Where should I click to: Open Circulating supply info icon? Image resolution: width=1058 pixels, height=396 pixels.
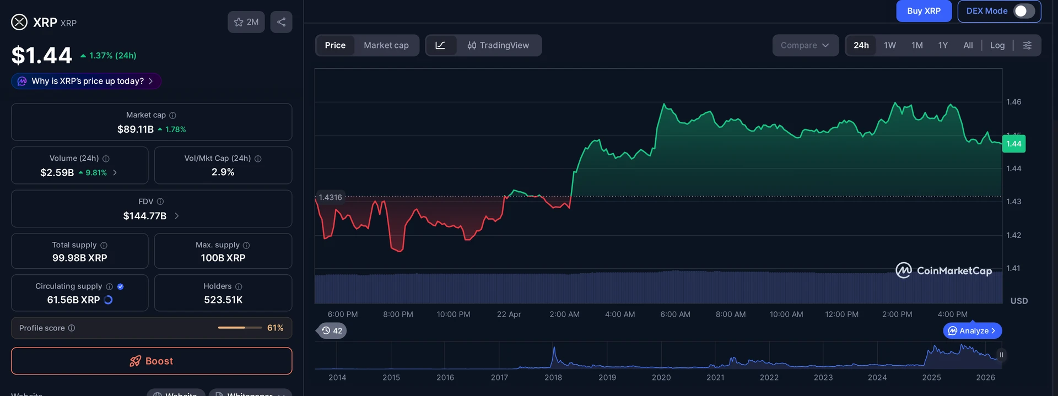[109, 286]
